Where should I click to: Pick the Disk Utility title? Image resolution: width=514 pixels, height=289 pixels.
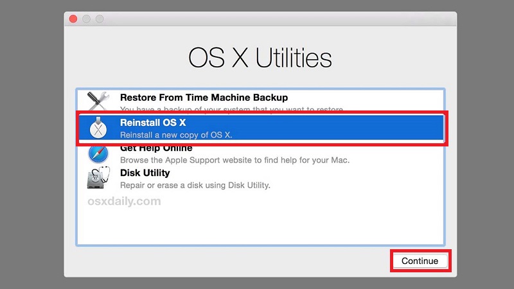pyautogui.click(x=145, y=173)
